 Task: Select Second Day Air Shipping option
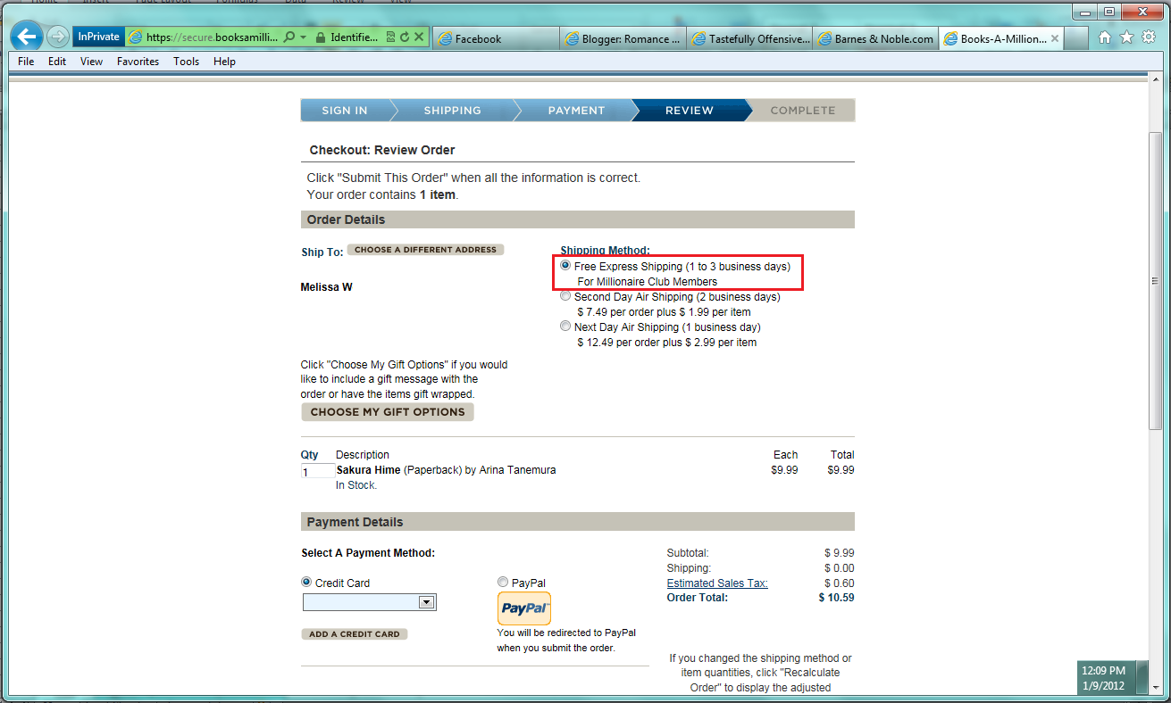tap(565, 296)
